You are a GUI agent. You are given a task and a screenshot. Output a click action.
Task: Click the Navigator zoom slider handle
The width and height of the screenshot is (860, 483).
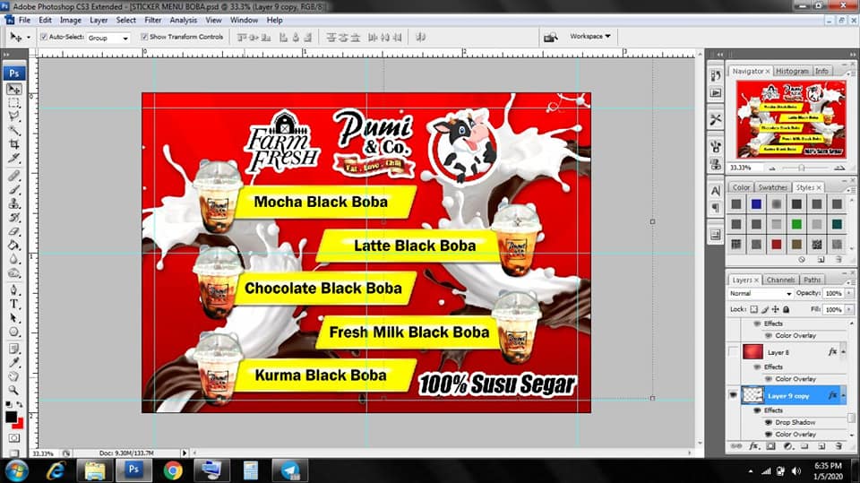[801, 168]
